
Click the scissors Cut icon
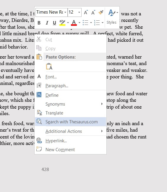pyautogui.click(x=39, y=39)
